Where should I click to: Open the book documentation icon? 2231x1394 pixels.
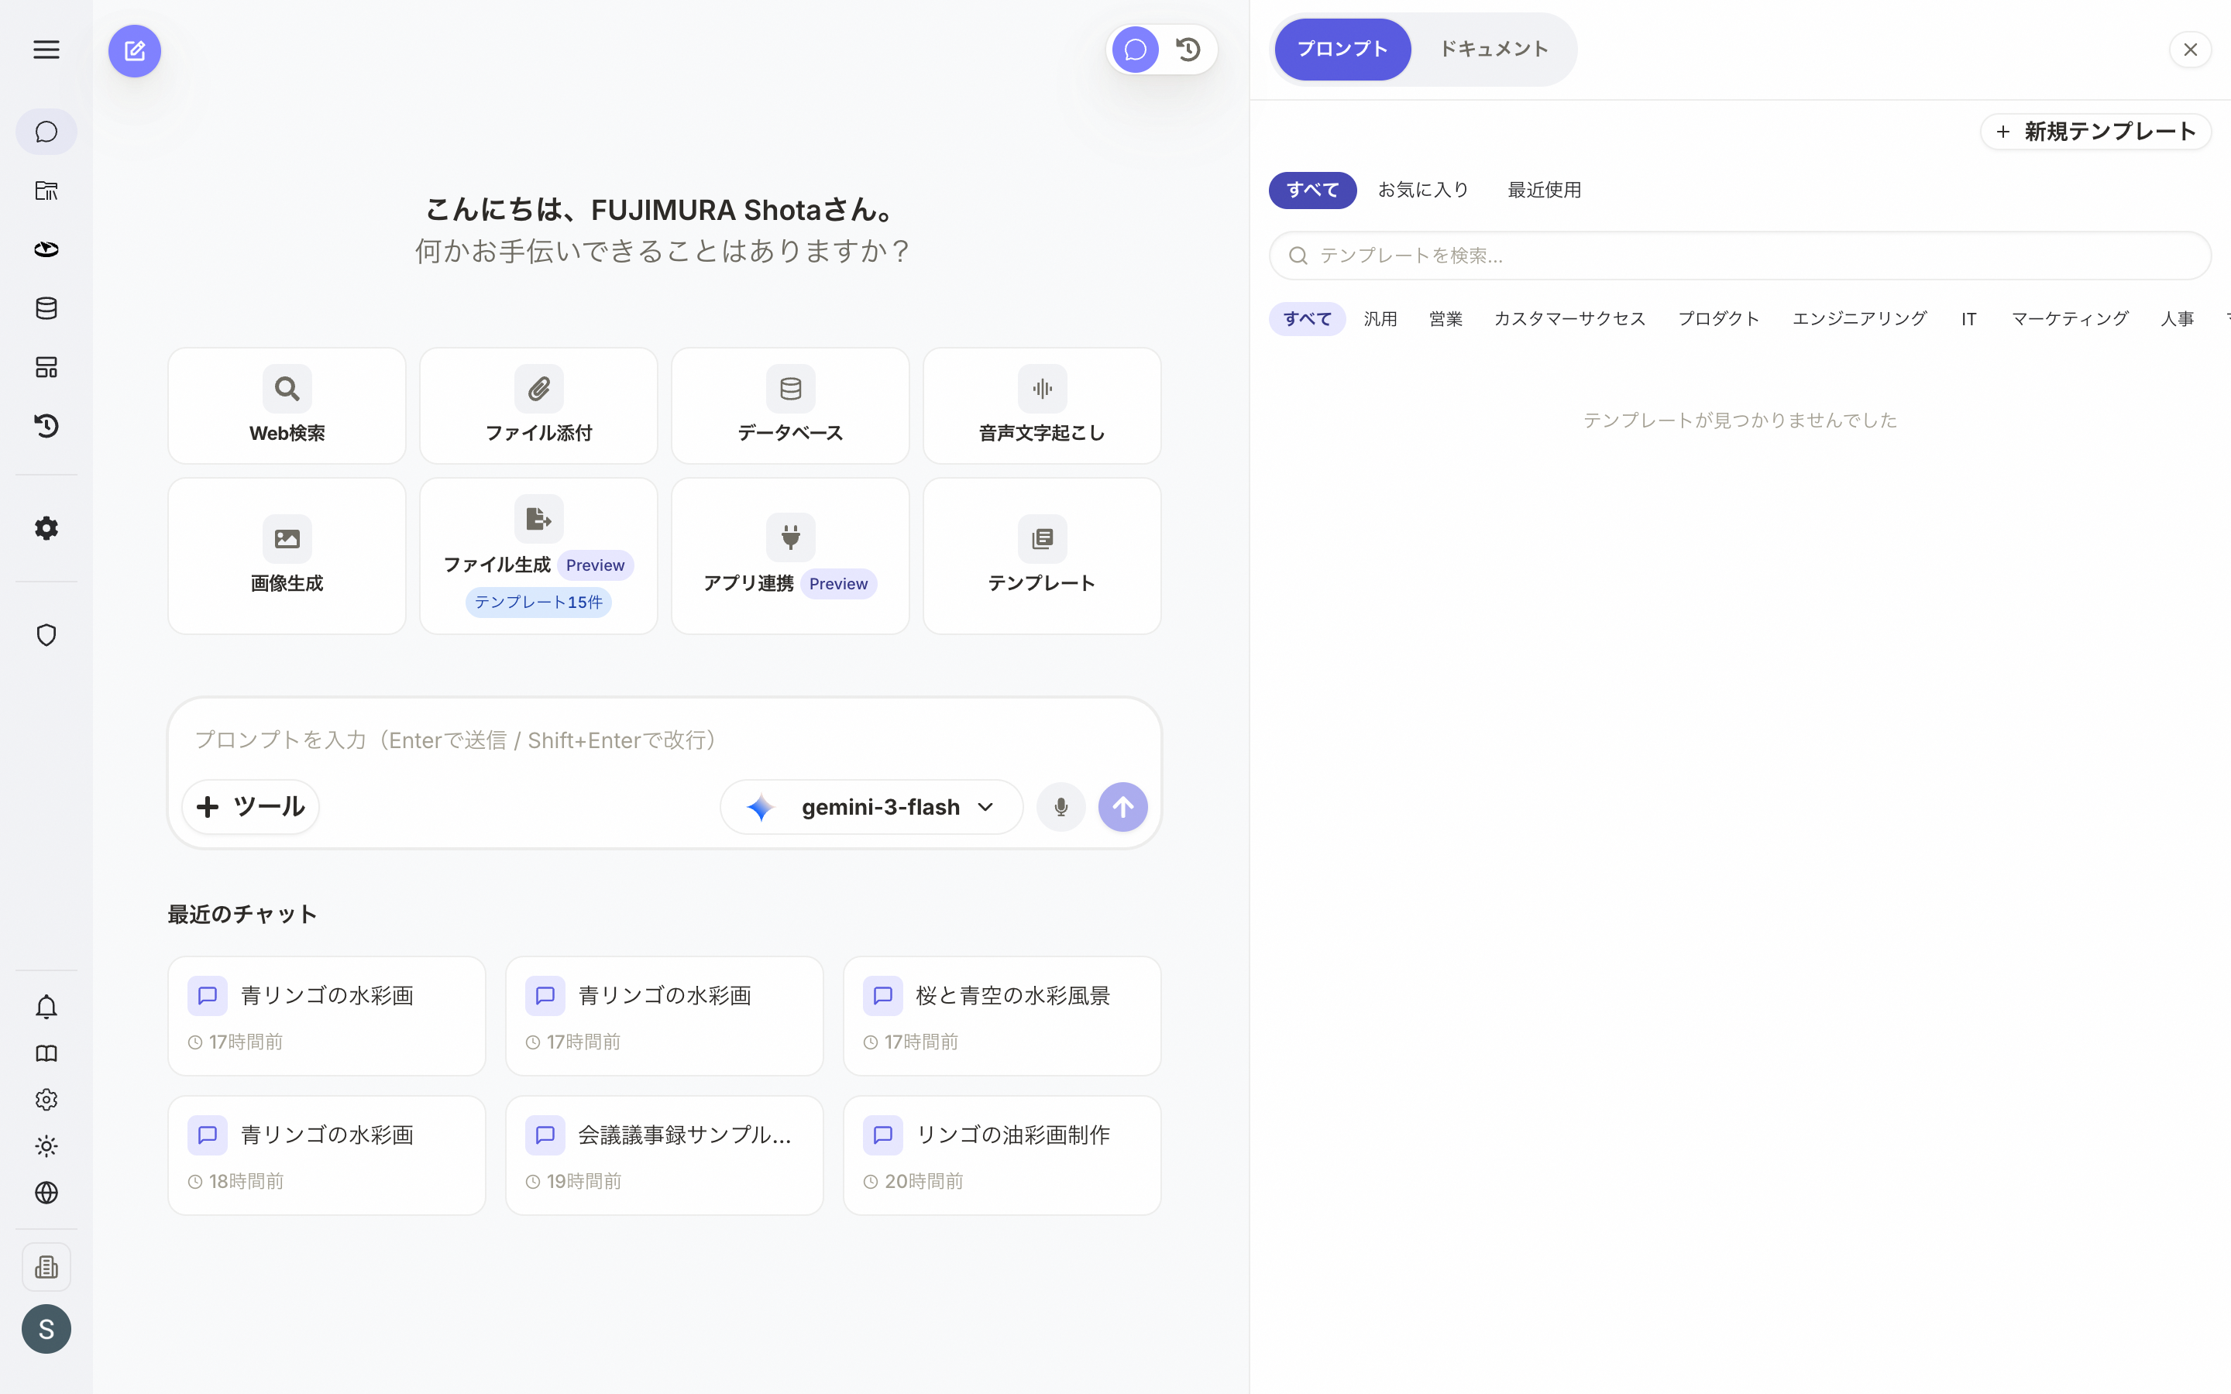click(x=46, y=1053)
